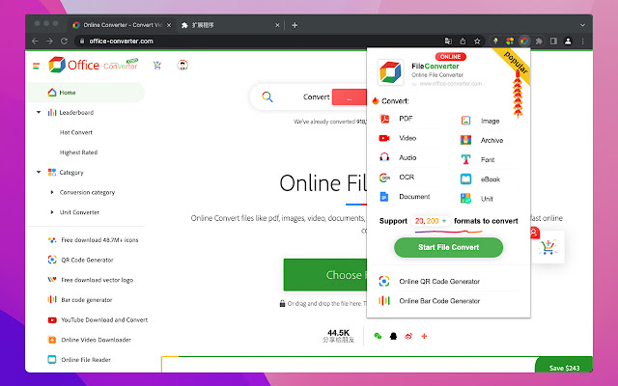Open the Chrome extensions puzzle icon

tap(539, 41)
